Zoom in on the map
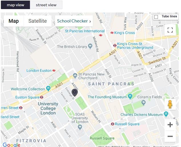This screenshot has width=181, height=147. [170, 125]
